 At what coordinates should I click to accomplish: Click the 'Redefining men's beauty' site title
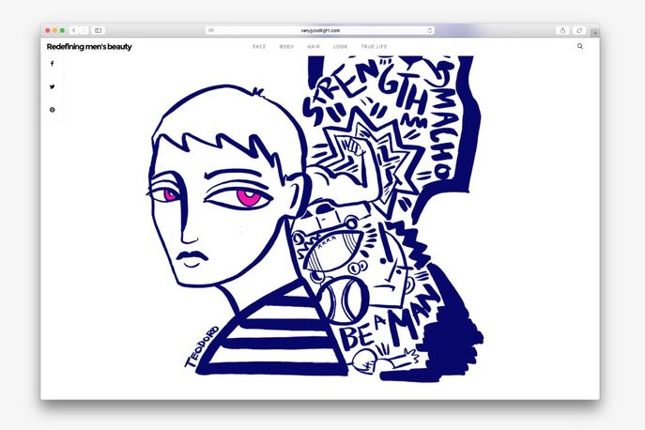pyautogui.click(x=89, y=46)
